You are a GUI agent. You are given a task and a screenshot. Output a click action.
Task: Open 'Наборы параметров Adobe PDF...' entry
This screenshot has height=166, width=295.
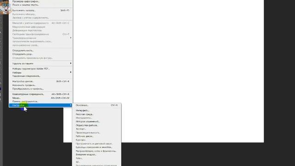(x=41, y=69)
